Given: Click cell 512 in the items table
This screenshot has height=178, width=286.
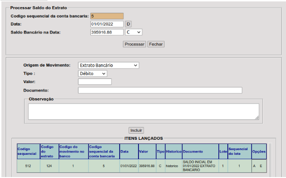Looking at the screenshot, I should [28, 166].
